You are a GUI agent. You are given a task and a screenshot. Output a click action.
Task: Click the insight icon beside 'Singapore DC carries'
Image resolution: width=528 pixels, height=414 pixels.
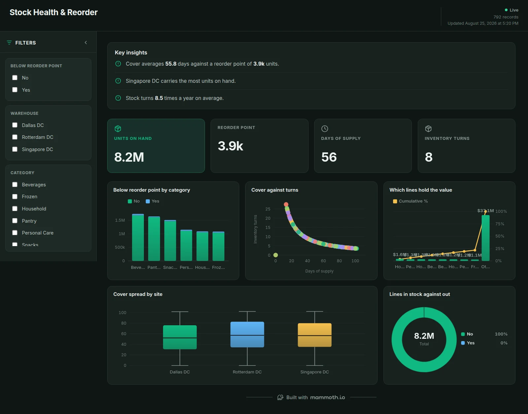[118, 81]
